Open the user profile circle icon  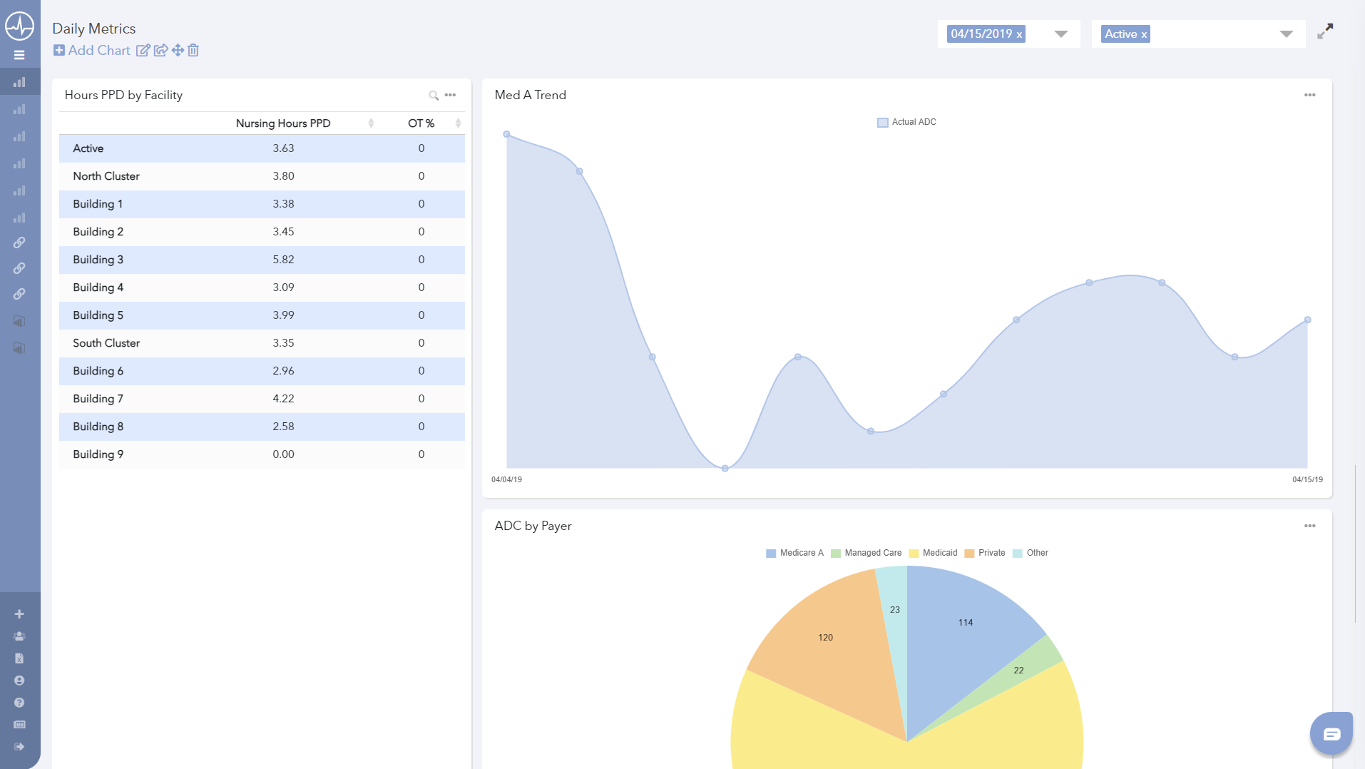pyautogui.click(x=19, y=681)
